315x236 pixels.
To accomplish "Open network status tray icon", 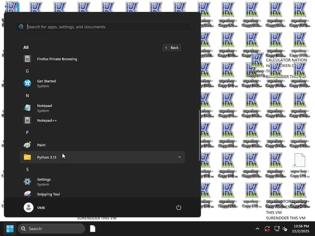I will [277, 229].
